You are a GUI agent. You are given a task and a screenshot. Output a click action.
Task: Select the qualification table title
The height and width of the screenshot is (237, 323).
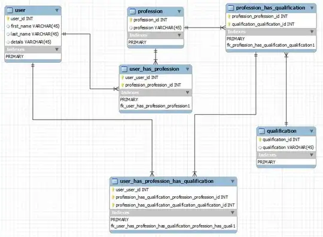(282, 131)
